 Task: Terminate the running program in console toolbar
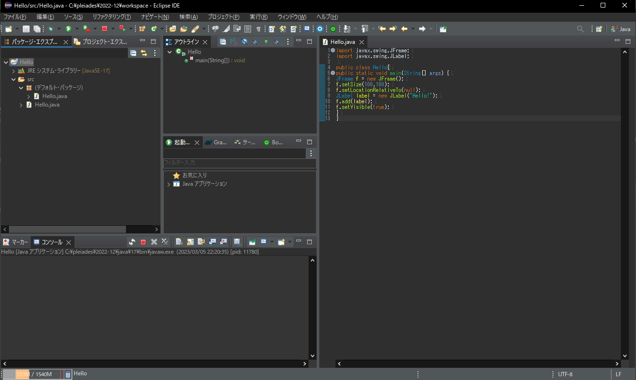point(143,241)
